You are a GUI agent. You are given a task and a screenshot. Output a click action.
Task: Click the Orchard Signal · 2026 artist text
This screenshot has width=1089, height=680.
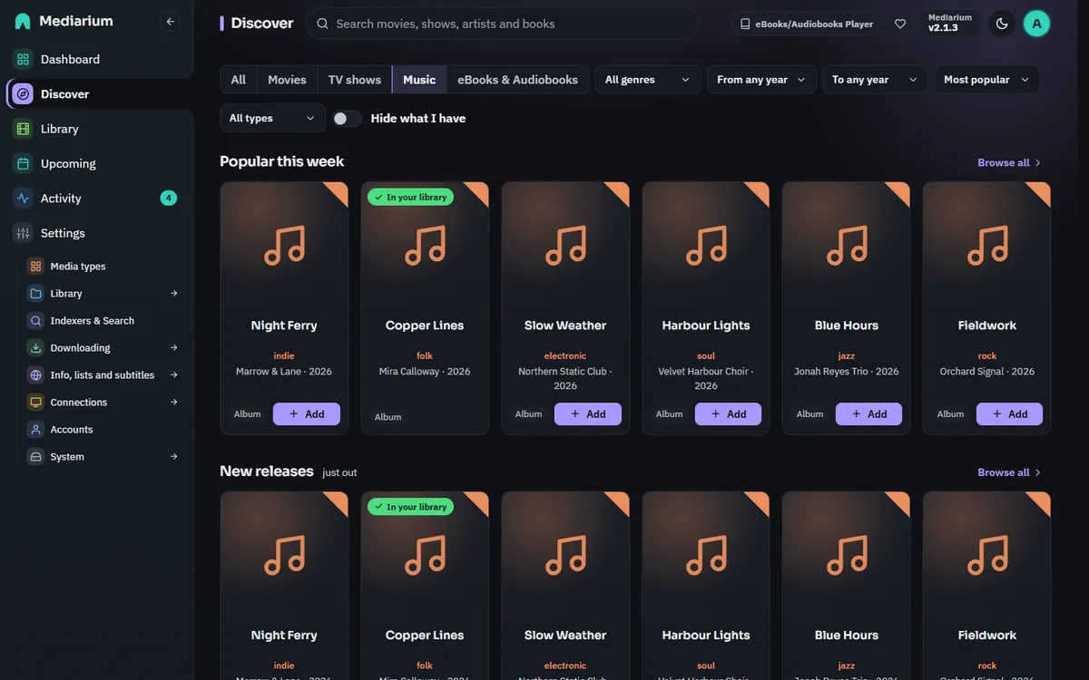[987, 372]
